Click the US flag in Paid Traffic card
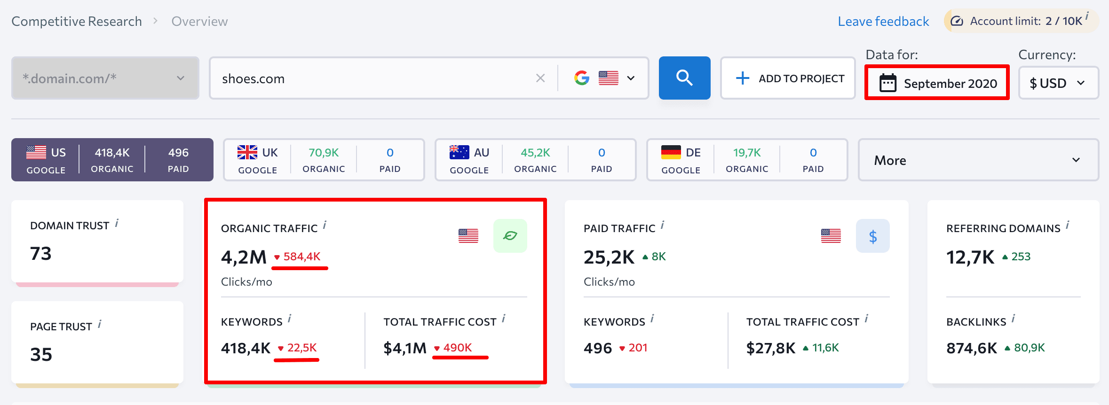1109x405 pixels. [x=831, y=236]
